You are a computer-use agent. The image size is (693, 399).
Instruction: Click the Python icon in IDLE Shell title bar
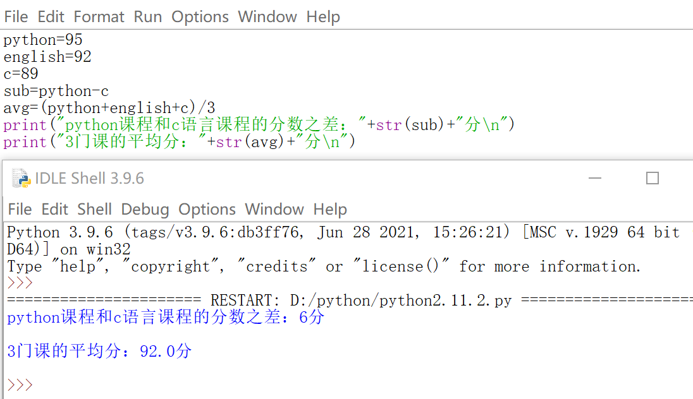pos(21,179)
